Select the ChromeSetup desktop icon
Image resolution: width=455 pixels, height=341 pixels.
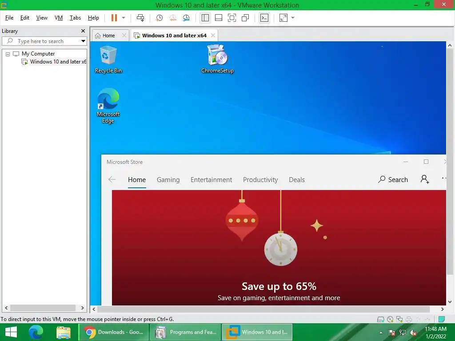[x=217, y=59]
